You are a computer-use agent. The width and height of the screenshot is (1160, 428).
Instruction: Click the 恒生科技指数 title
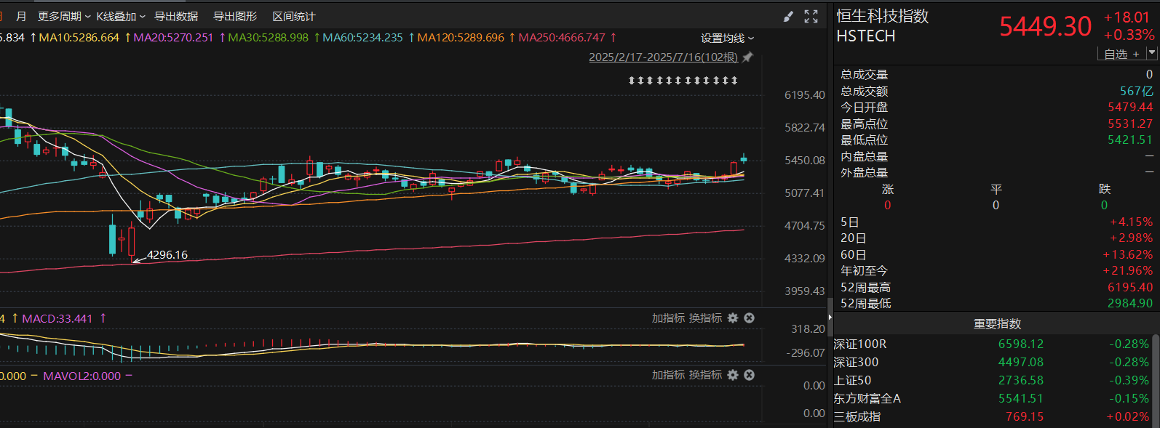tap(882, 16)
